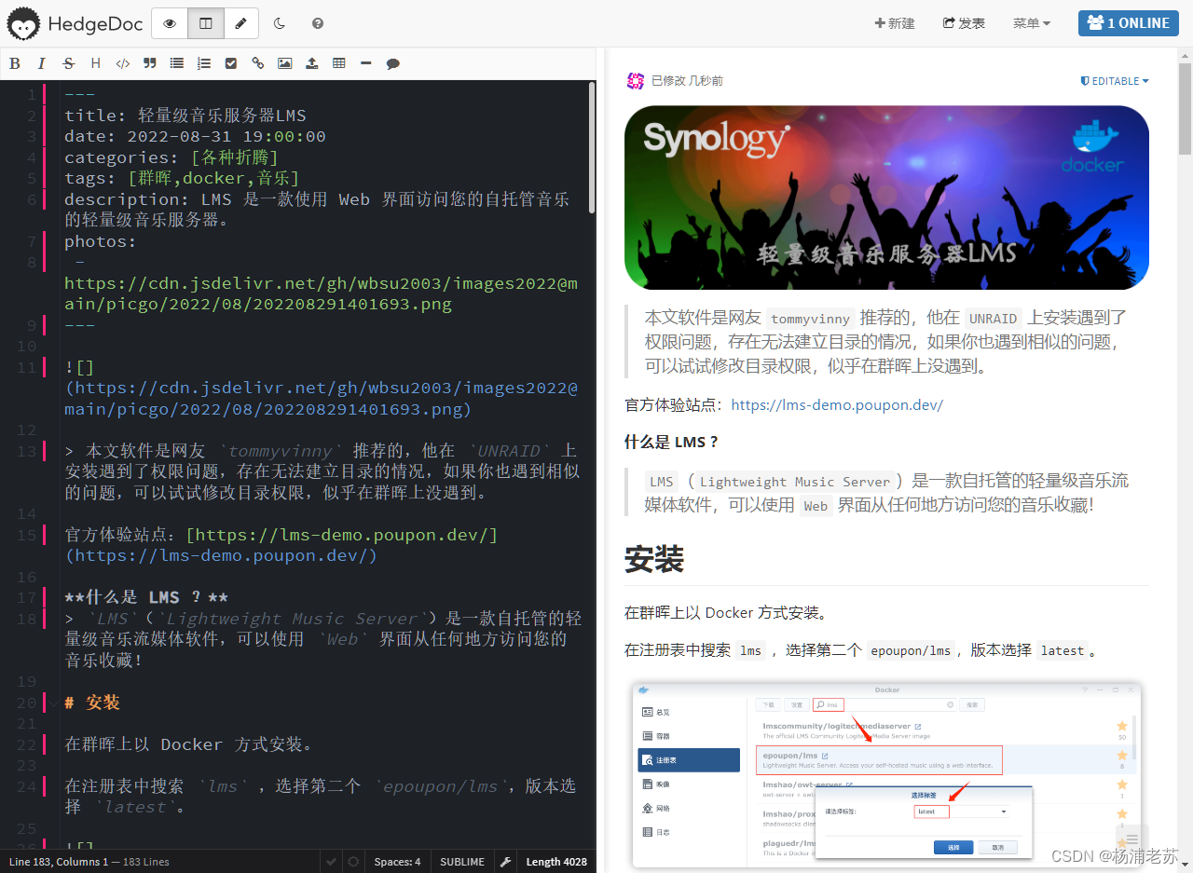Open the 菜单 dropdown
1193x873 pixels.
tap(1031, 23)
